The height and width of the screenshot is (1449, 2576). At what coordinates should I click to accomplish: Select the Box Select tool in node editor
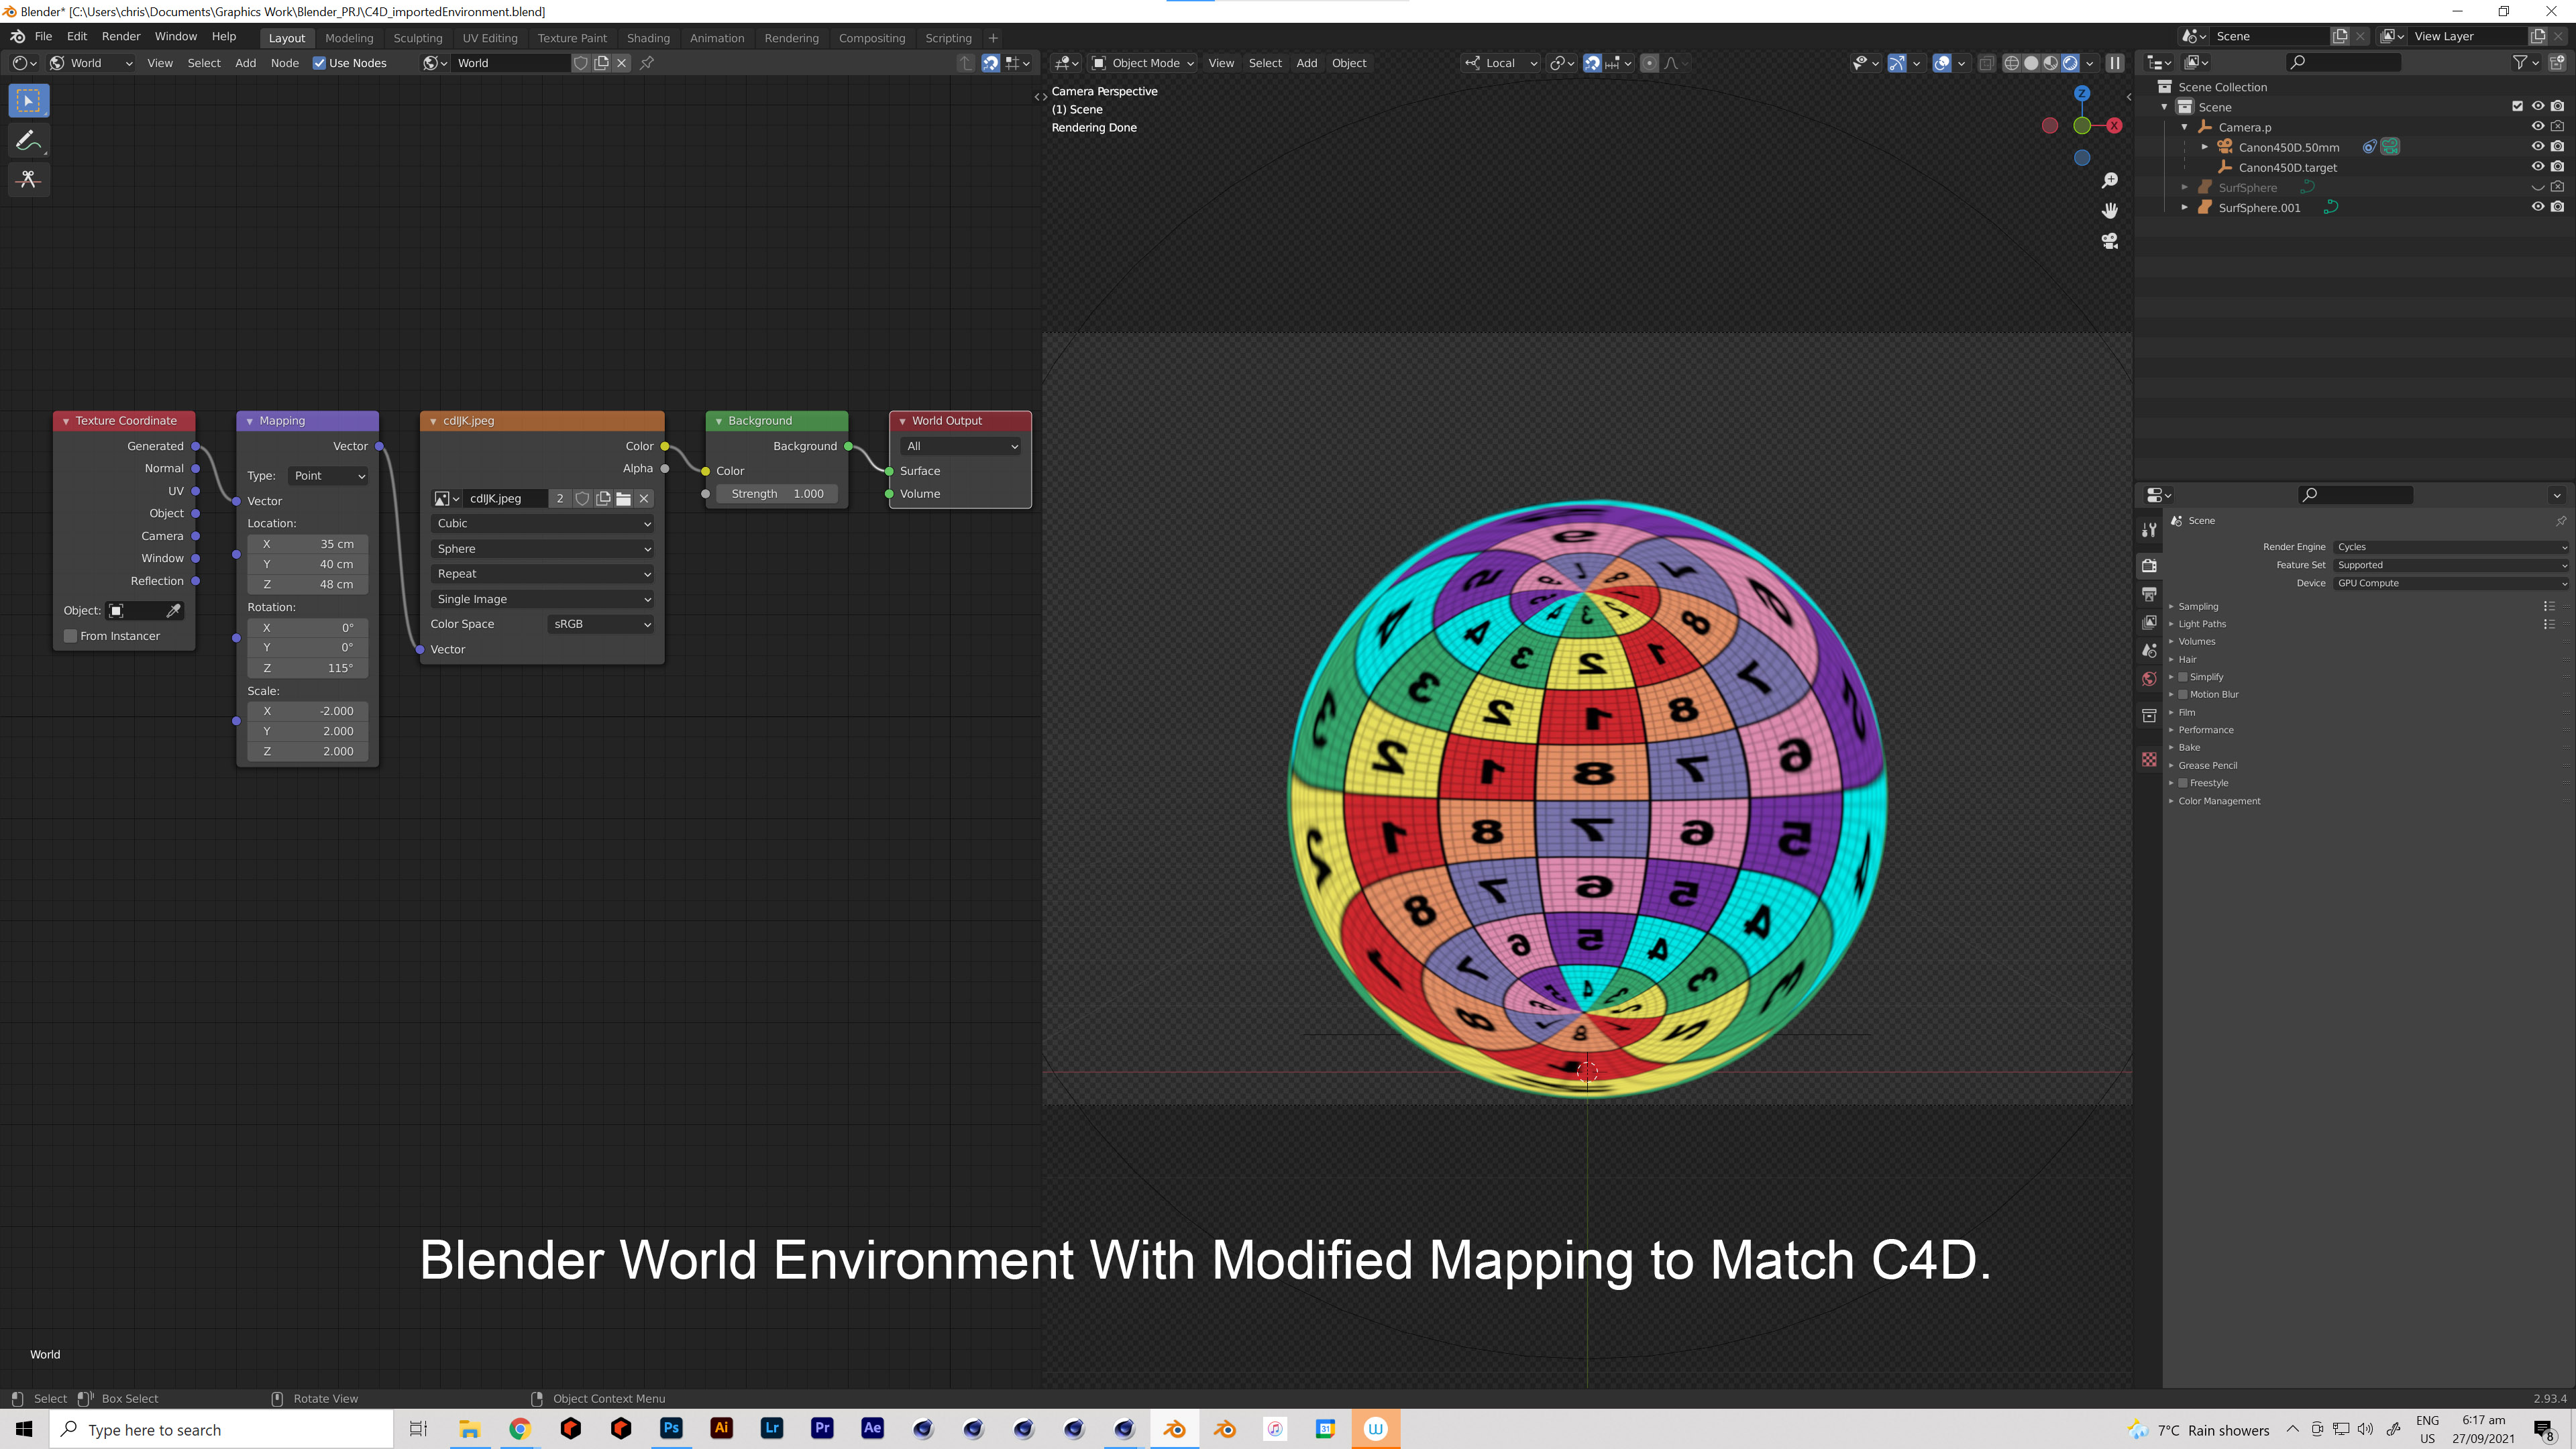click(28, 100)
